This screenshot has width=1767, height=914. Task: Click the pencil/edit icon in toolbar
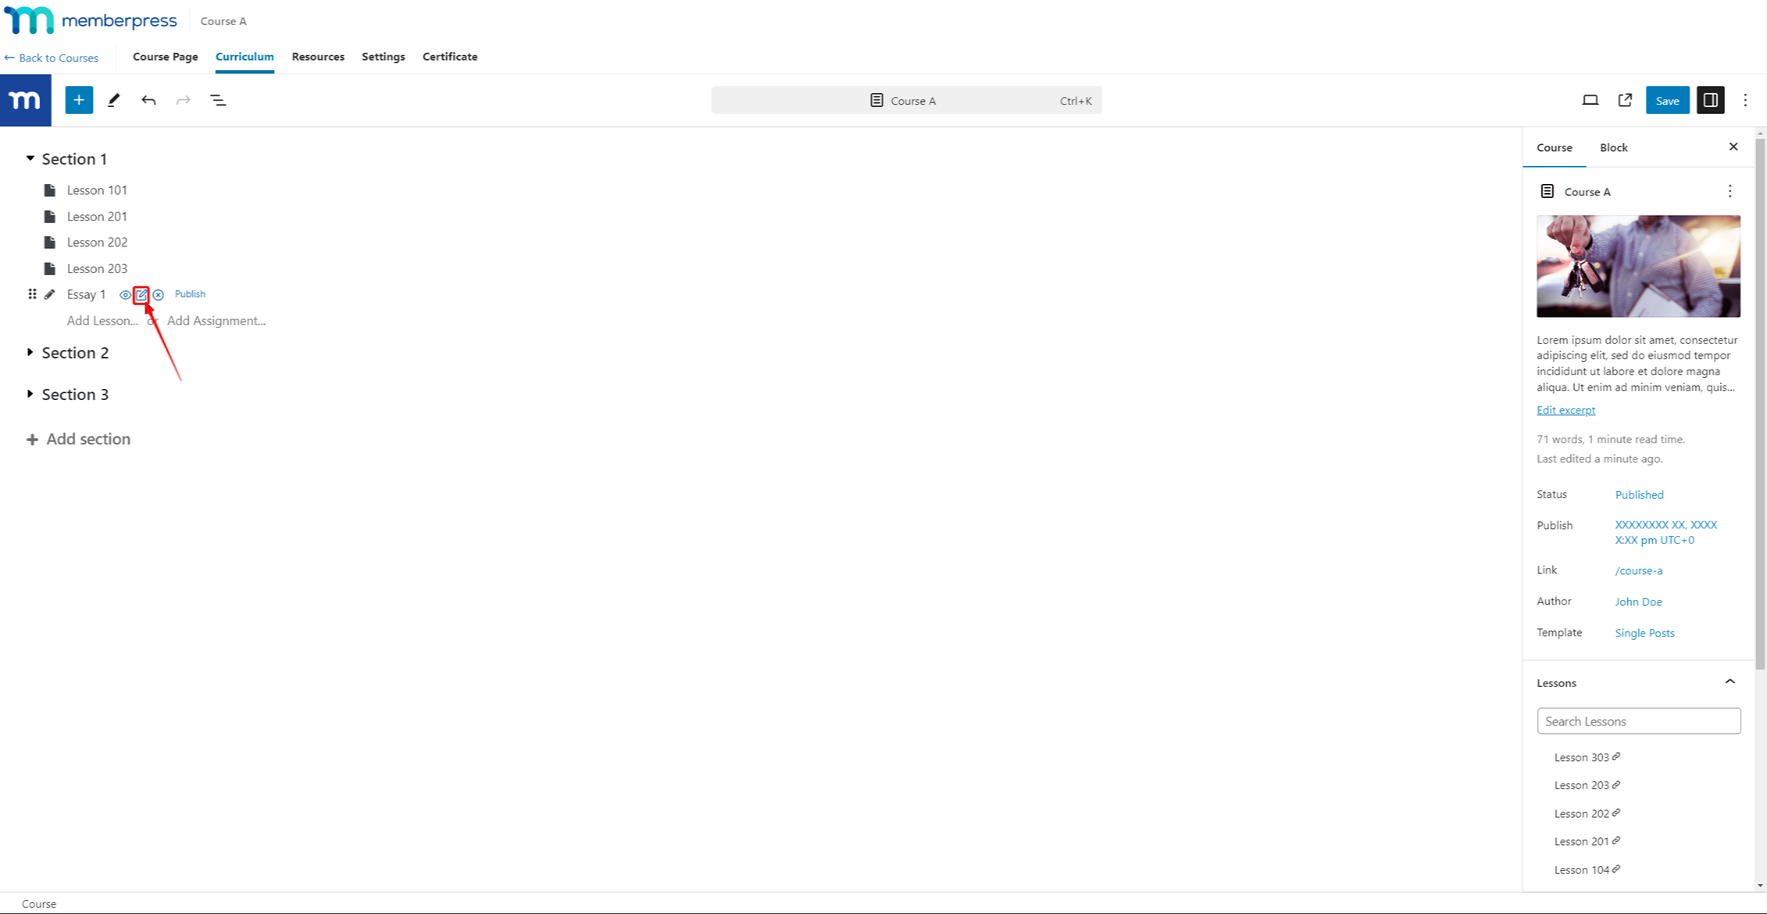point(113,99)
